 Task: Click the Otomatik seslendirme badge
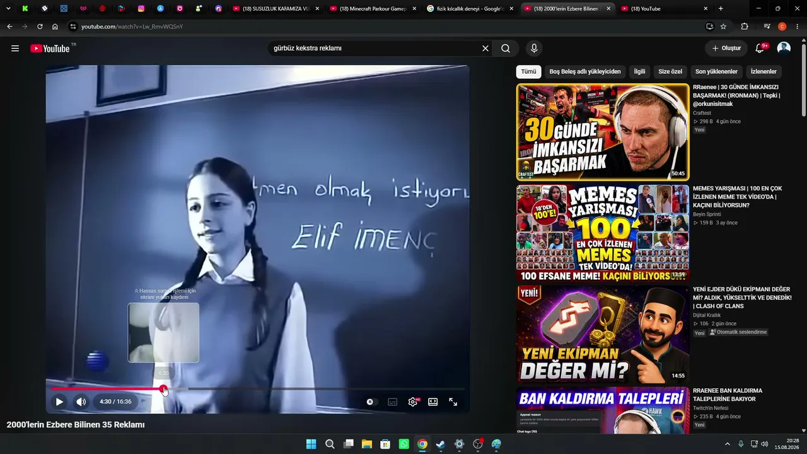739,332
